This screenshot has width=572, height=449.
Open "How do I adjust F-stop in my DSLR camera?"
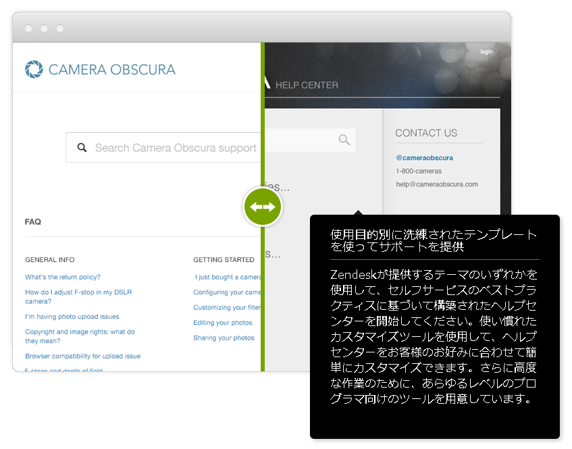(x=78, y=296)
